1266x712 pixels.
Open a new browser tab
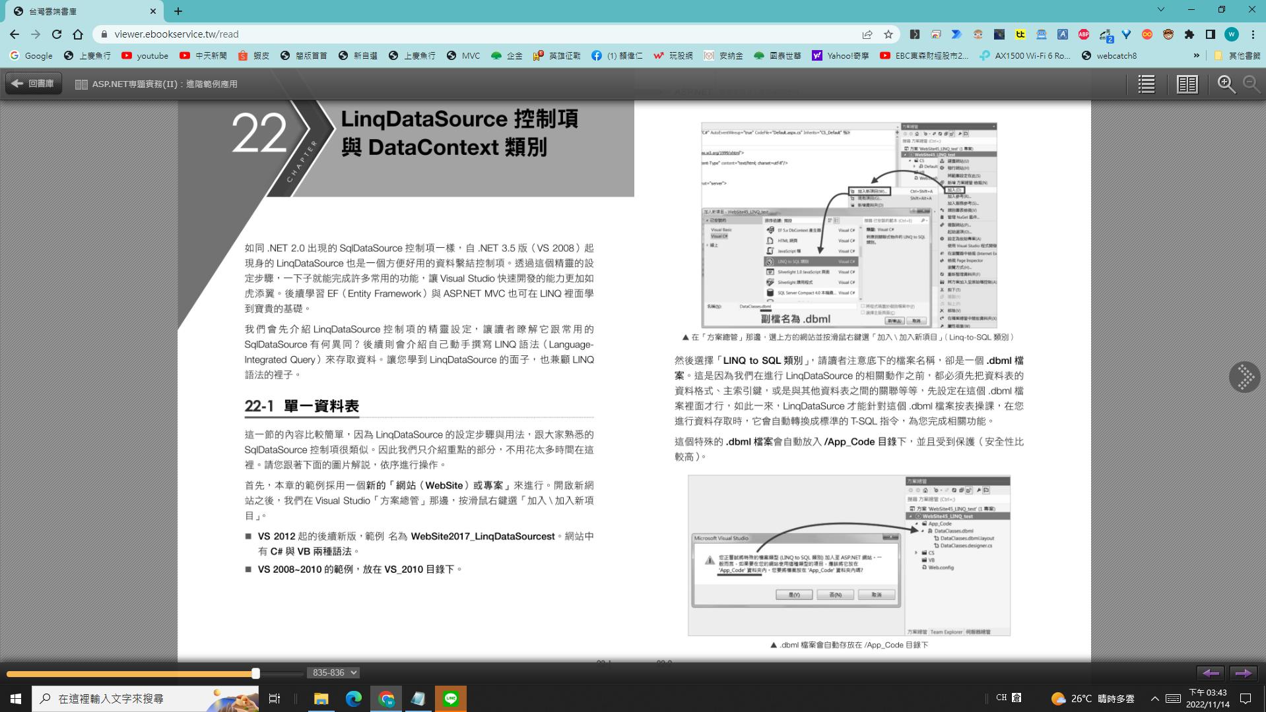pyautogui.click(x=178, y=11)
